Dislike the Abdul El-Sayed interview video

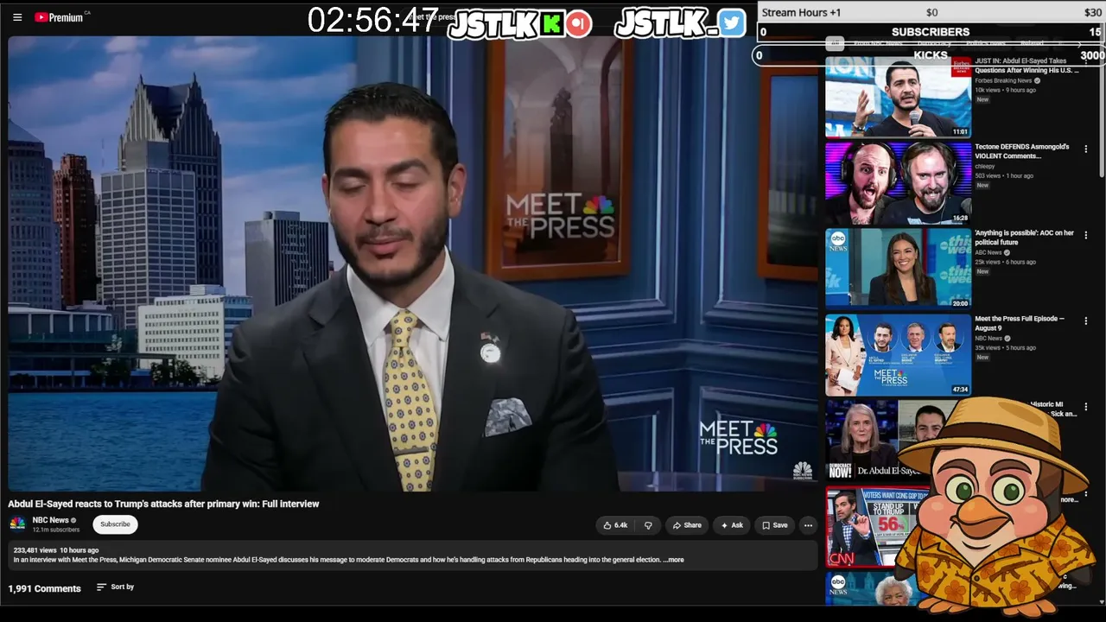click(648, 525)
